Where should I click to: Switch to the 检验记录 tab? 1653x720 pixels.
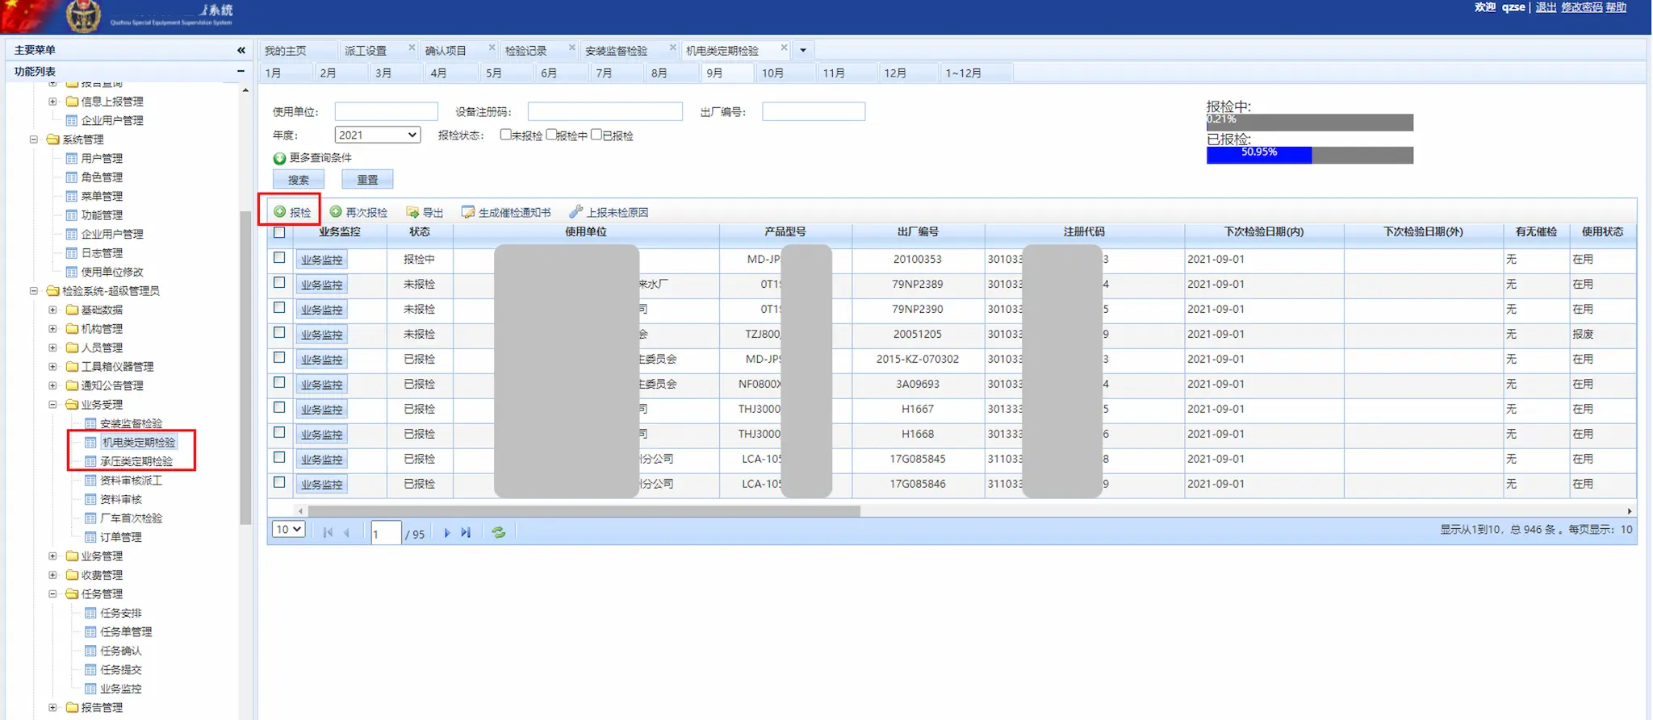coord(526,51)
